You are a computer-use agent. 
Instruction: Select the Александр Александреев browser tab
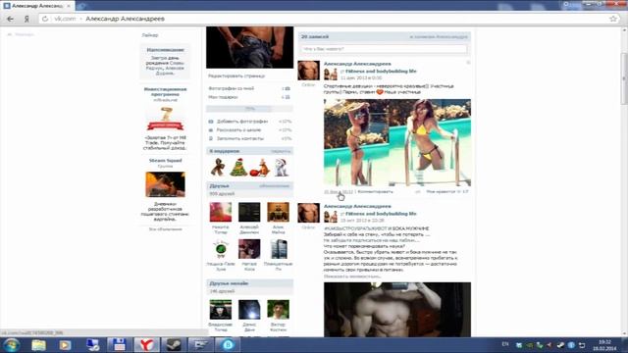pyautogui.click(x=37, y=6)
